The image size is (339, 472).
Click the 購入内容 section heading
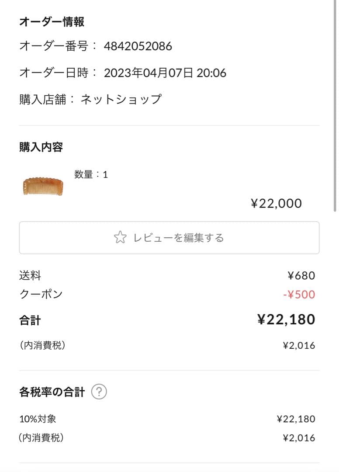(x=41, y=147)
